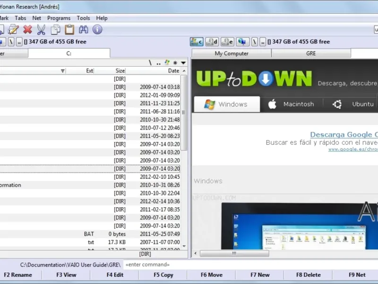The width and height of the screenshot is (378, 284).
Task: Click the F6 Move button
Action: click(212, 275)
